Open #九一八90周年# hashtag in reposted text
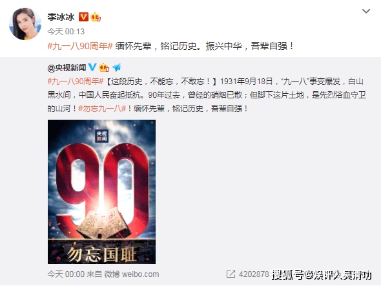Image resolution: width=381 pixels, height=286 pixels. (x=76, y=81)
